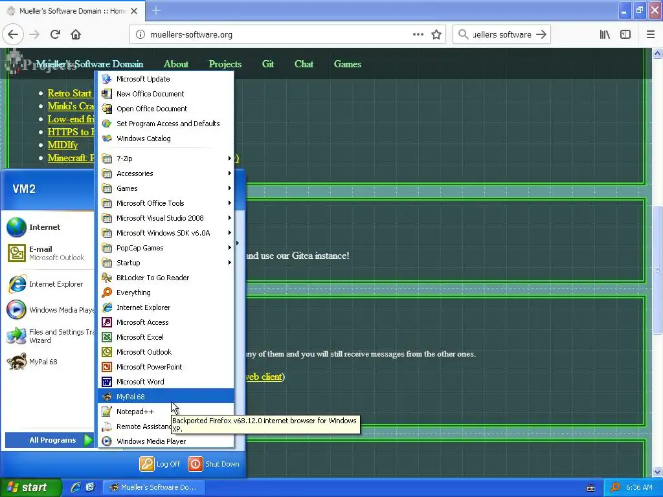Viewport: 663px width, 497px height.
Task: Go to the browser home page icon
Action: pyautogui.click(x=76, y=34)
